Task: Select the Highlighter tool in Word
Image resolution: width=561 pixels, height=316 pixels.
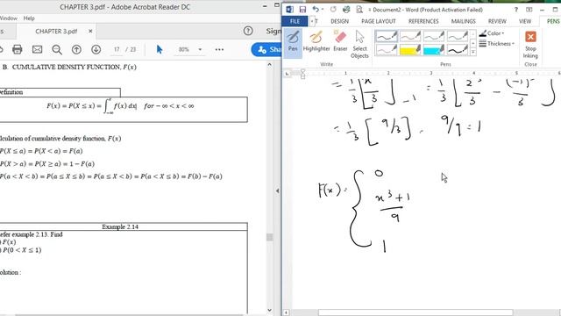Action: pyautogui.click(x=316, y=41)
